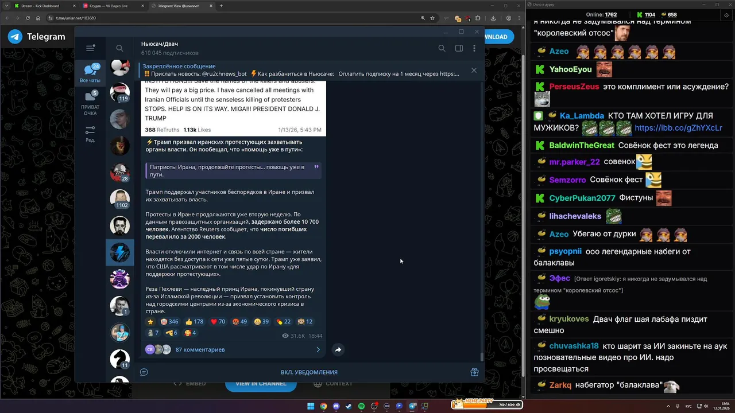Open the chess knight chat with 11 unread
The height and width of the screenshot is (413, 735).
pyautogui.click(x=119, y=359)
